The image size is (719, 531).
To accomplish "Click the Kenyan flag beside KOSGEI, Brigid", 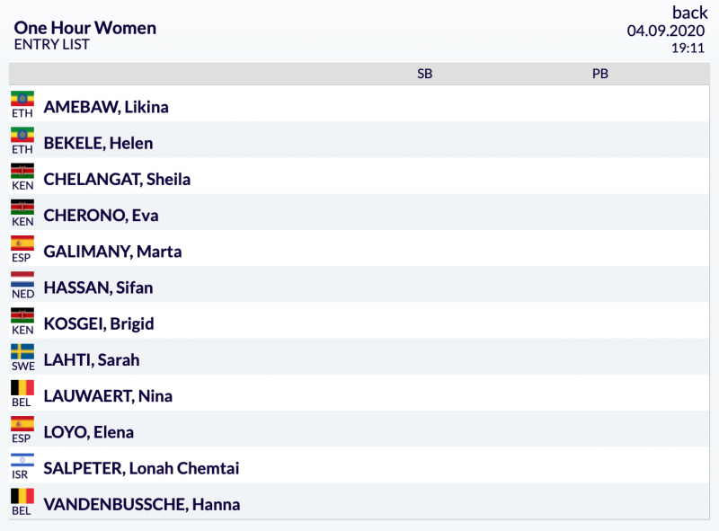I will coord(22,315).
